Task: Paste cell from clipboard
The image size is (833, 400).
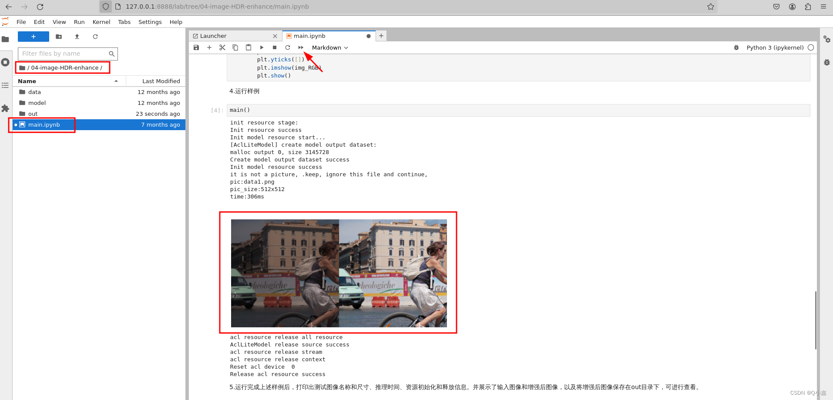Action: coord(249,47)
